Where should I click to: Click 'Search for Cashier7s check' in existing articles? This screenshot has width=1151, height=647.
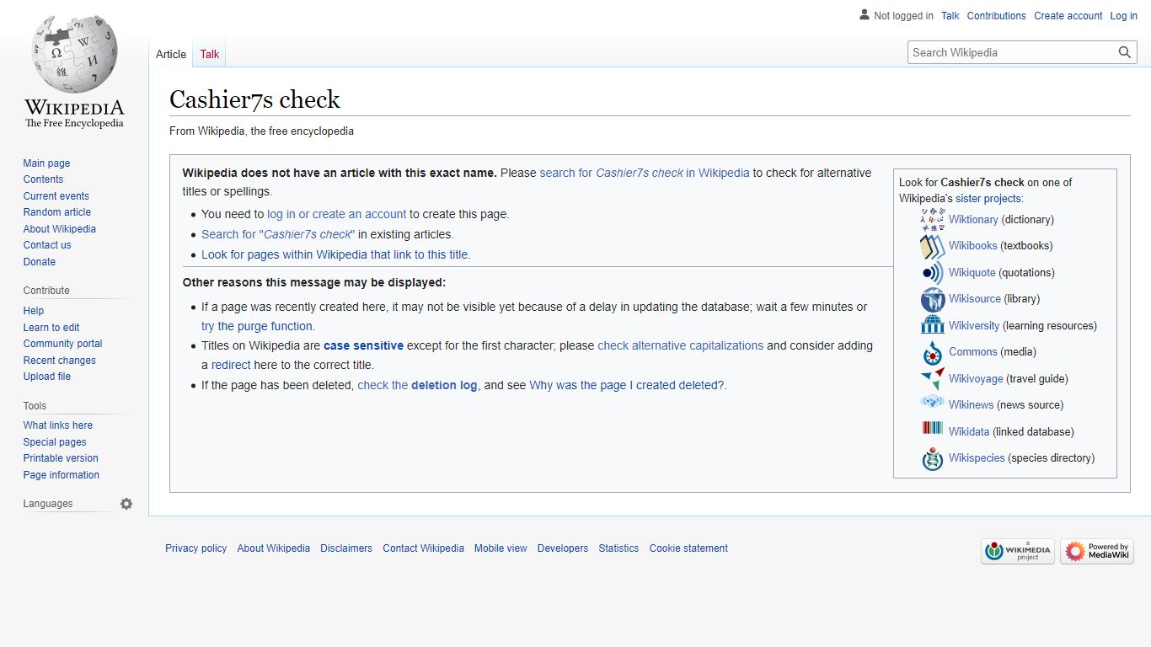click(x=278, y=234)
